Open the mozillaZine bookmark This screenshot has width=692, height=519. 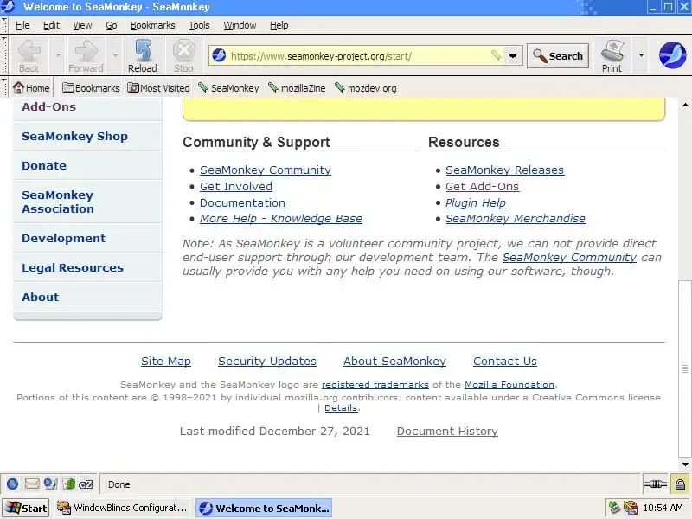[297, 88]
